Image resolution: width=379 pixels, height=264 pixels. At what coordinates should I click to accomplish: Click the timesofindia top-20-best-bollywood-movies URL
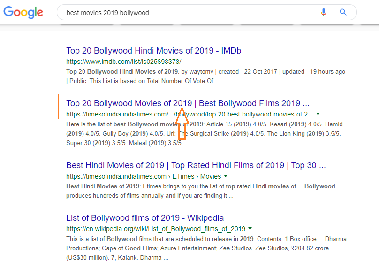[189, 114]
